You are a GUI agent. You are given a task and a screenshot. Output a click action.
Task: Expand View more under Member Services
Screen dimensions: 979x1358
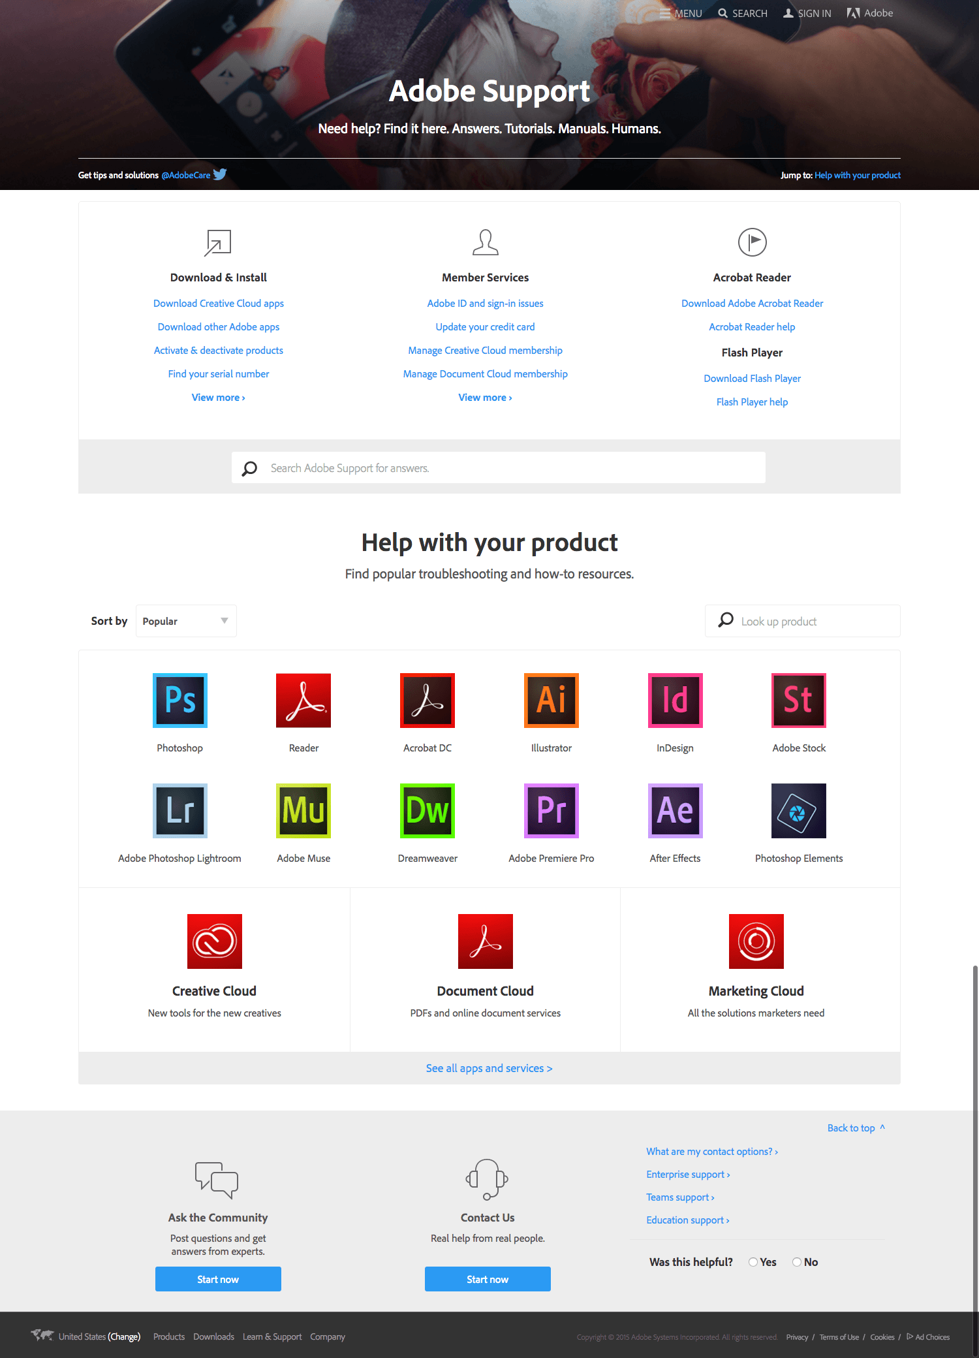coord(486,398)
